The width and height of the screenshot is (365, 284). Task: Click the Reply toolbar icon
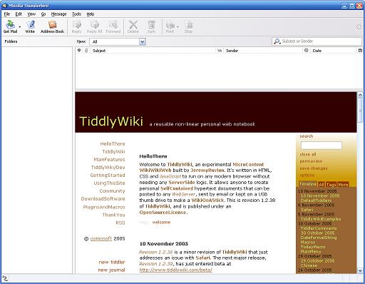pos(76,26)
